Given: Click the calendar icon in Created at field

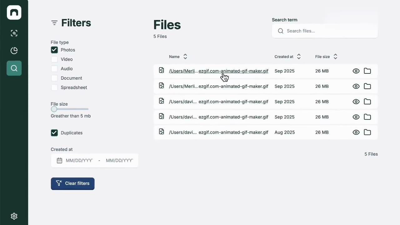Looking at the screenshot, I should point(59,161).
